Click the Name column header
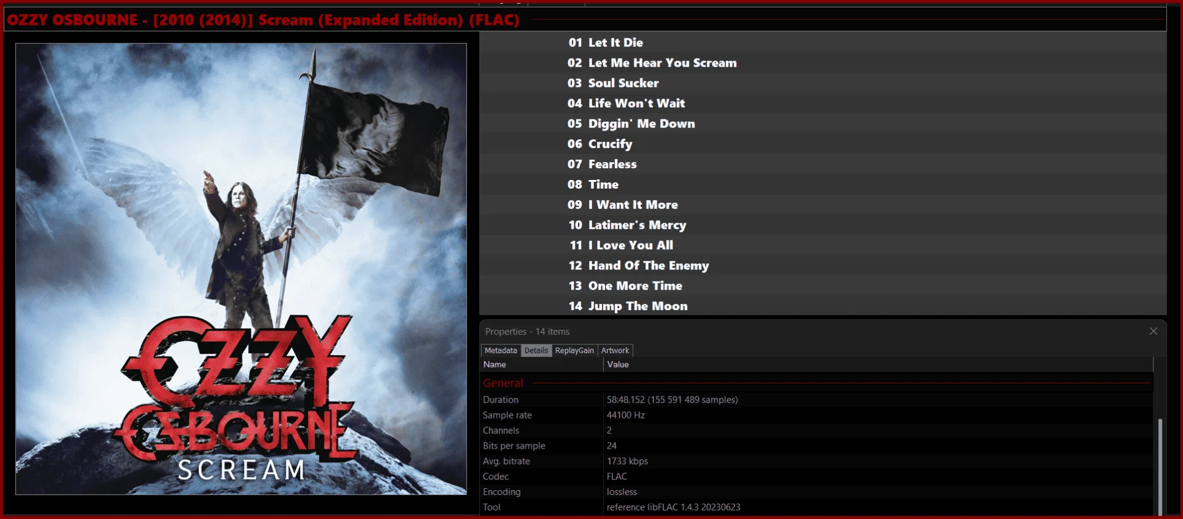Screen dimensions: 1183x519 (x=542, y=365)
